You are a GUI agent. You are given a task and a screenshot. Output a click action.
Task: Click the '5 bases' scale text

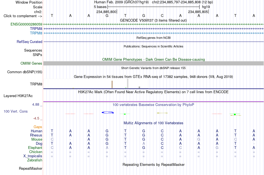[100, 7]
